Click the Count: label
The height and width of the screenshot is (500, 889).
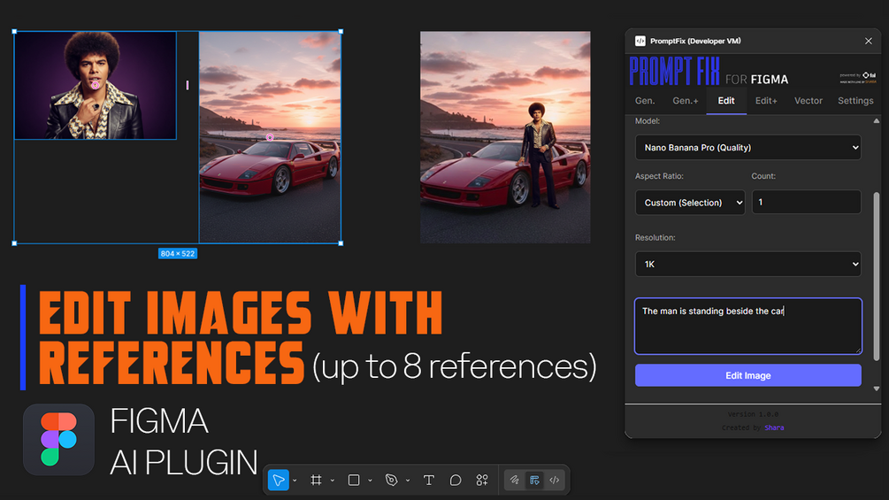763,176
